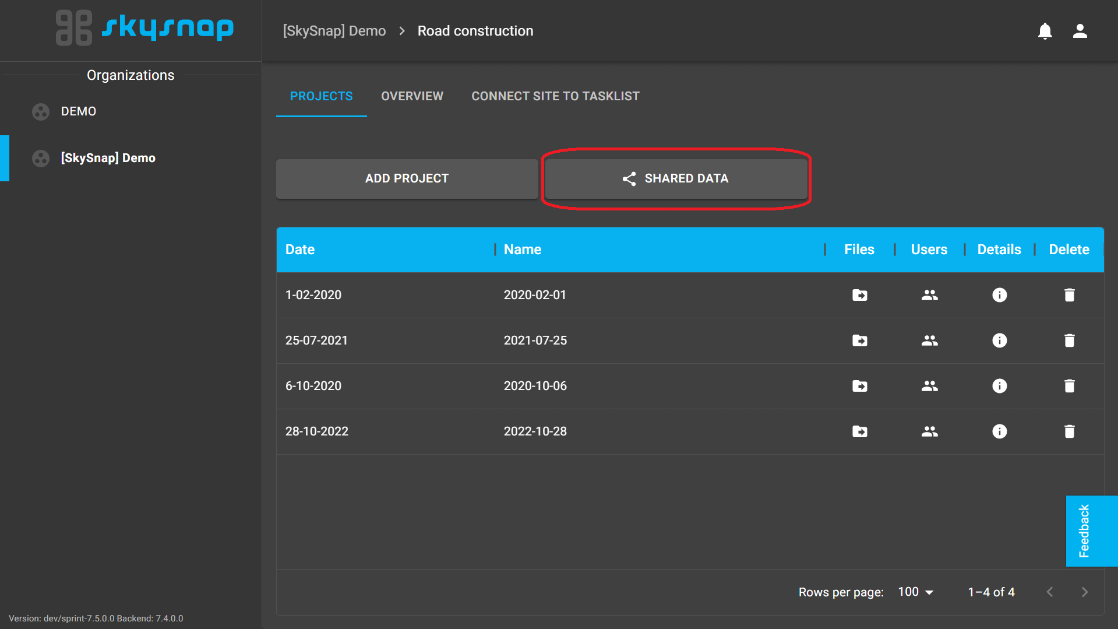Open Connect Site to Tasklist tab

[x=555, y=96]
